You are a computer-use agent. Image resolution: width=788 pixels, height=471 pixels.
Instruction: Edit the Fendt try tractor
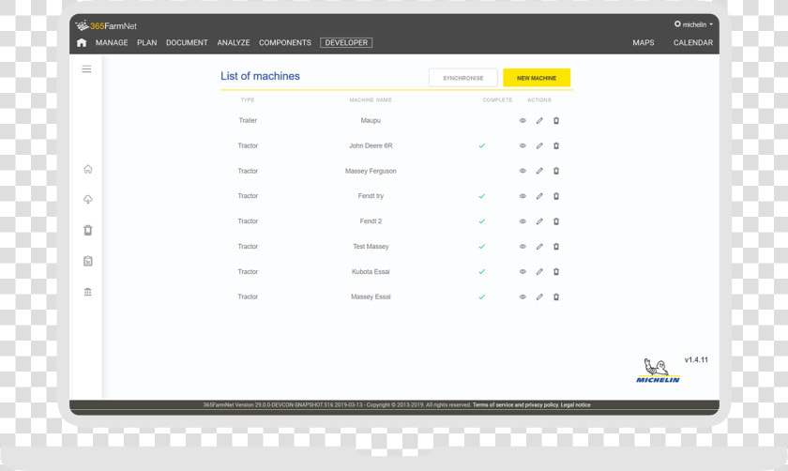coord(539,196)
